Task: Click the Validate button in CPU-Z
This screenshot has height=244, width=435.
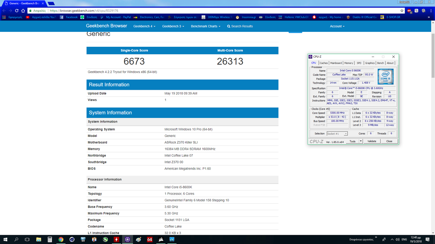Action: point(372,141)
